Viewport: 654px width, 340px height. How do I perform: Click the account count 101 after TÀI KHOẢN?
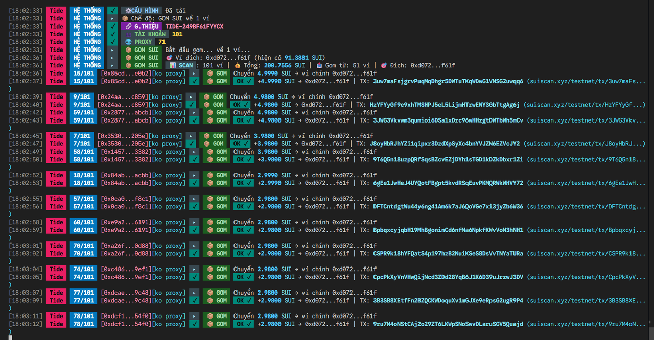click(177, 34)
